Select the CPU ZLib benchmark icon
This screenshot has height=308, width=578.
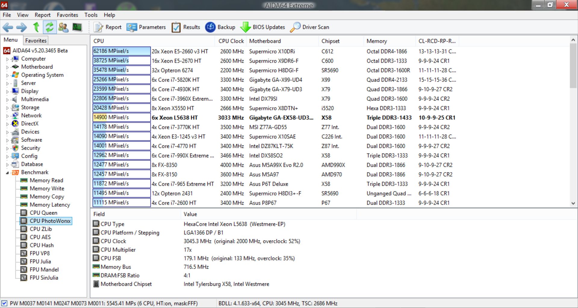24,229
